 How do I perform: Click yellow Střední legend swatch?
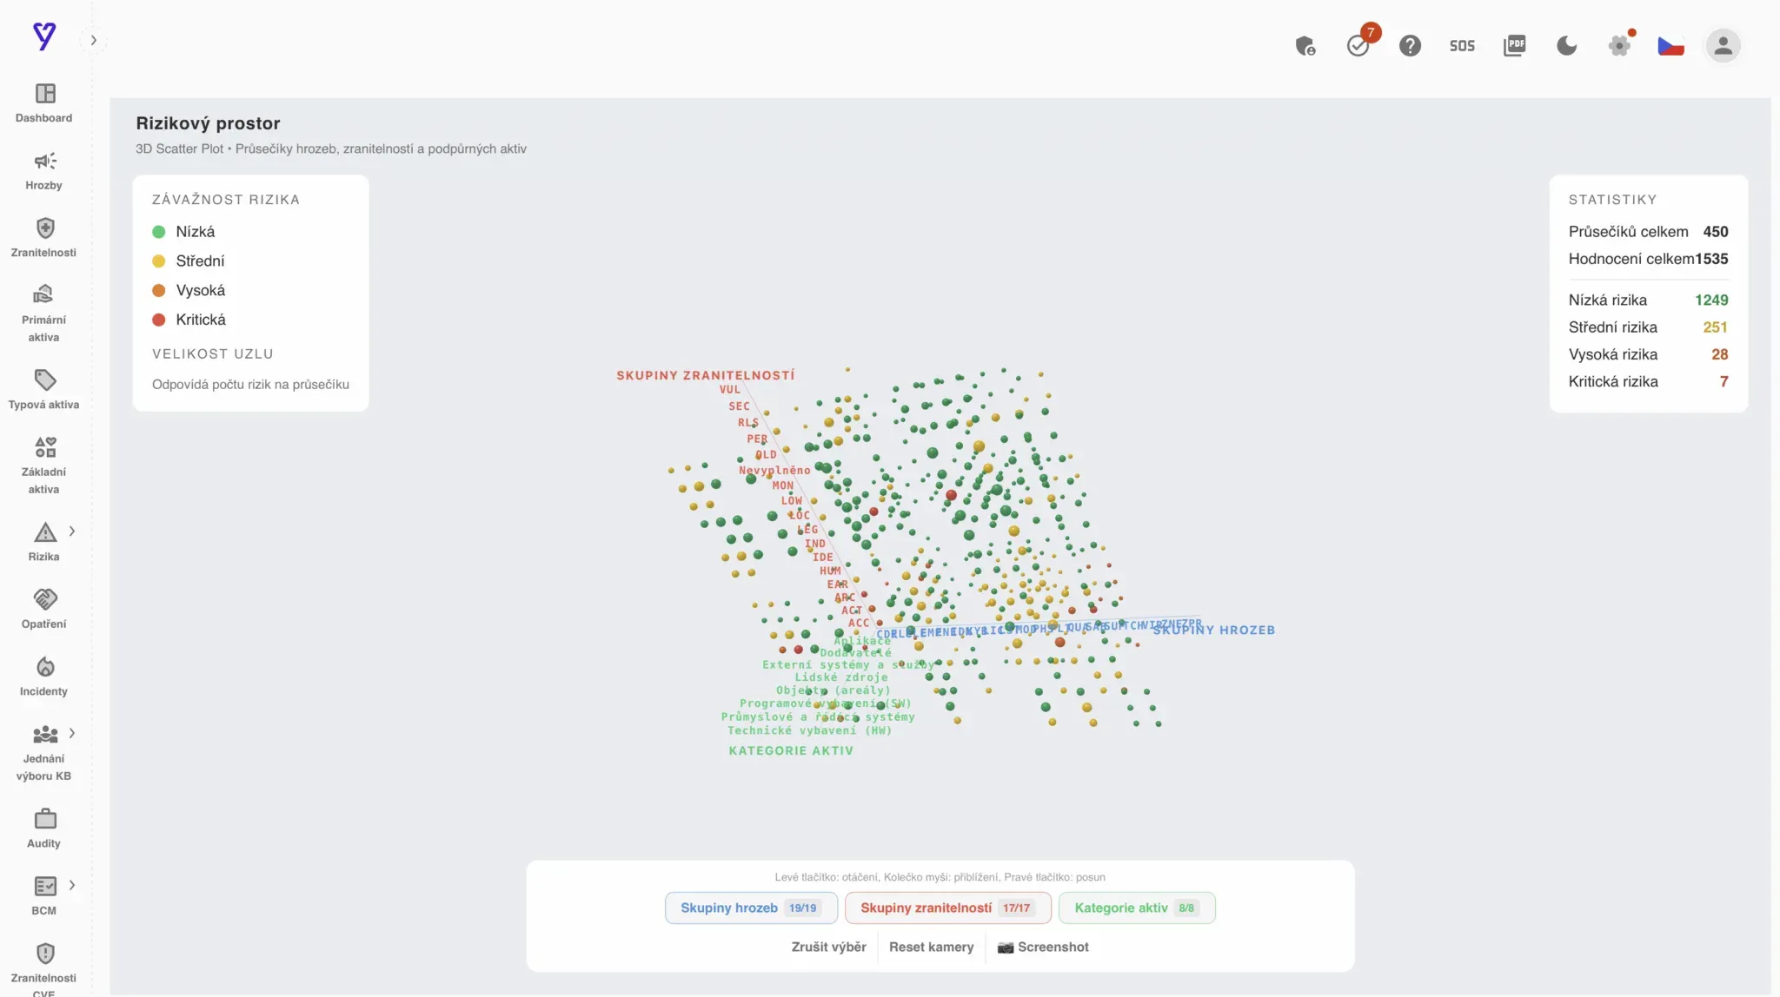(159, 261)
